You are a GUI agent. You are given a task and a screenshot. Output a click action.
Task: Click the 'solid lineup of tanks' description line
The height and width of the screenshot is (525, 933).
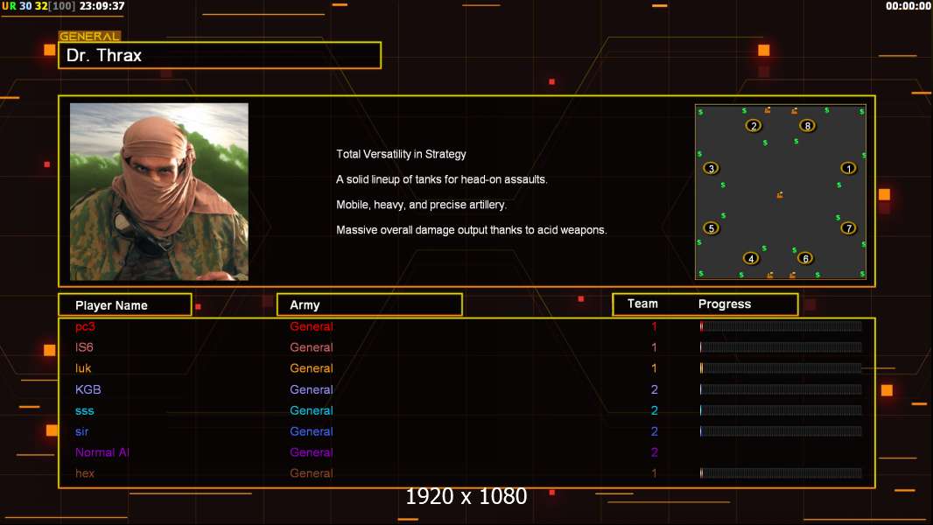tap(441, 179)
